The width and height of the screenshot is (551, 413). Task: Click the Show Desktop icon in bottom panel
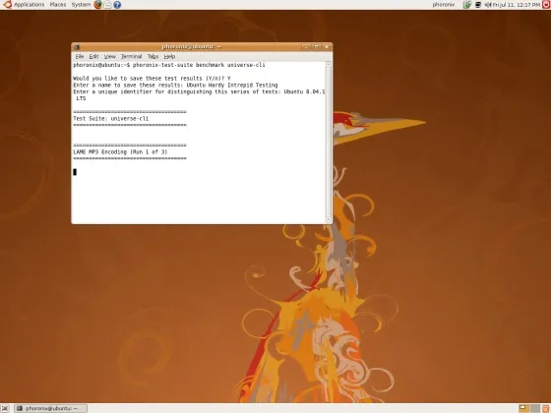coord(5,408)
